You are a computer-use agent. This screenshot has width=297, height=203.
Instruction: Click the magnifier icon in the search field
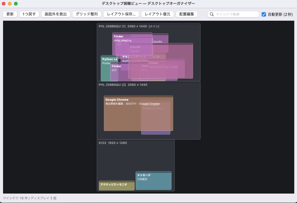click(212, 14)
